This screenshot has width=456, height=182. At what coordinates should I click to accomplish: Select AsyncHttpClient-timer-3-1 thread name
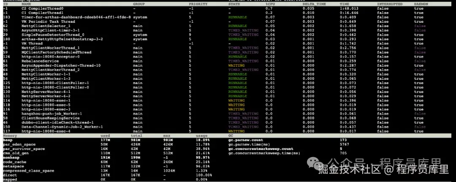pos(51,30)
